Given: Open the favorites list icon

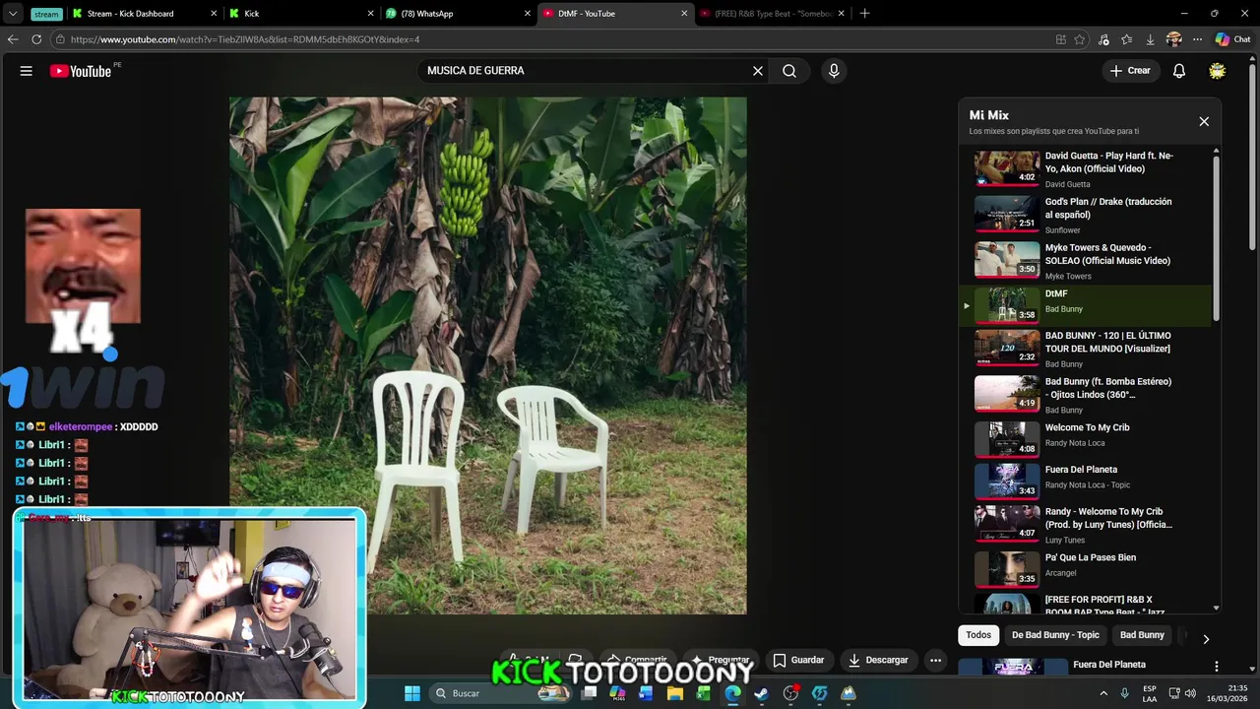Looking at the screenshot, I should point(1126,39).
